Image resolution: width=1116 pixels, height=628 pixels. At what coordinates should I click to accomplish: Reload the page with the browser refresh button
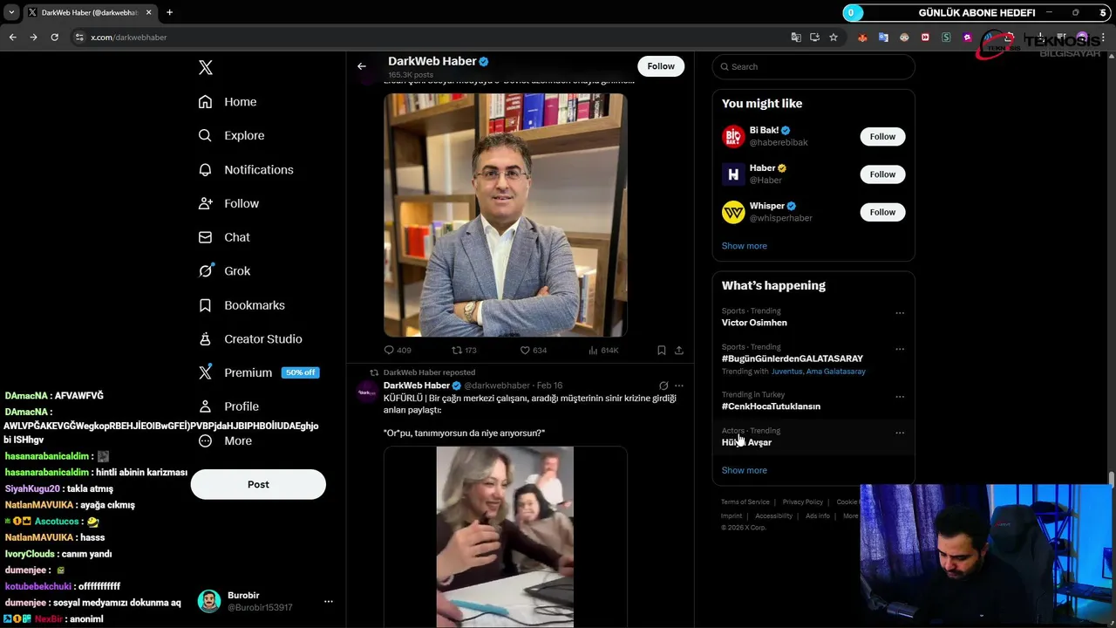pos(54,38)
